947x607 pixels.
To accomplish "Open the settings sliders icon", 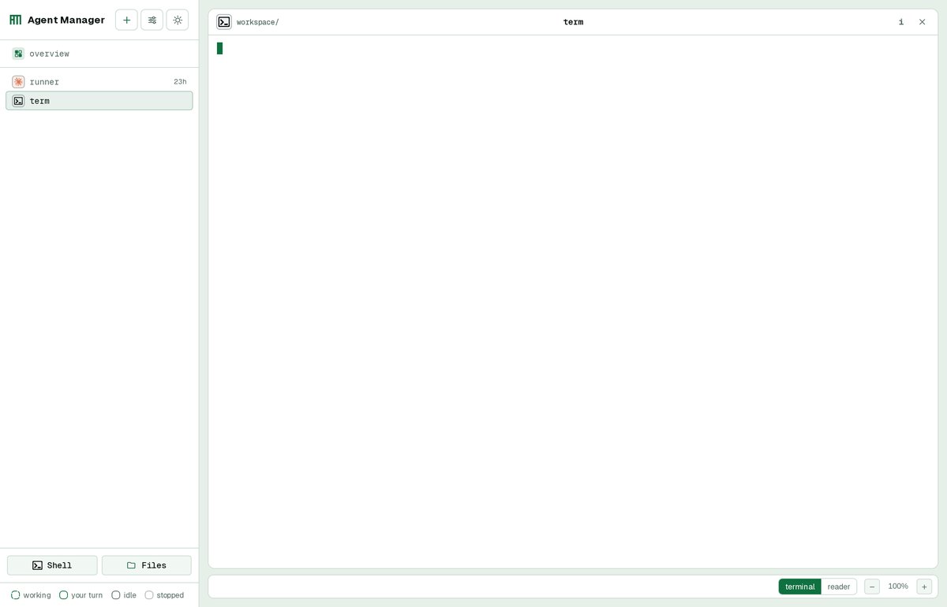I will (152, 20).
